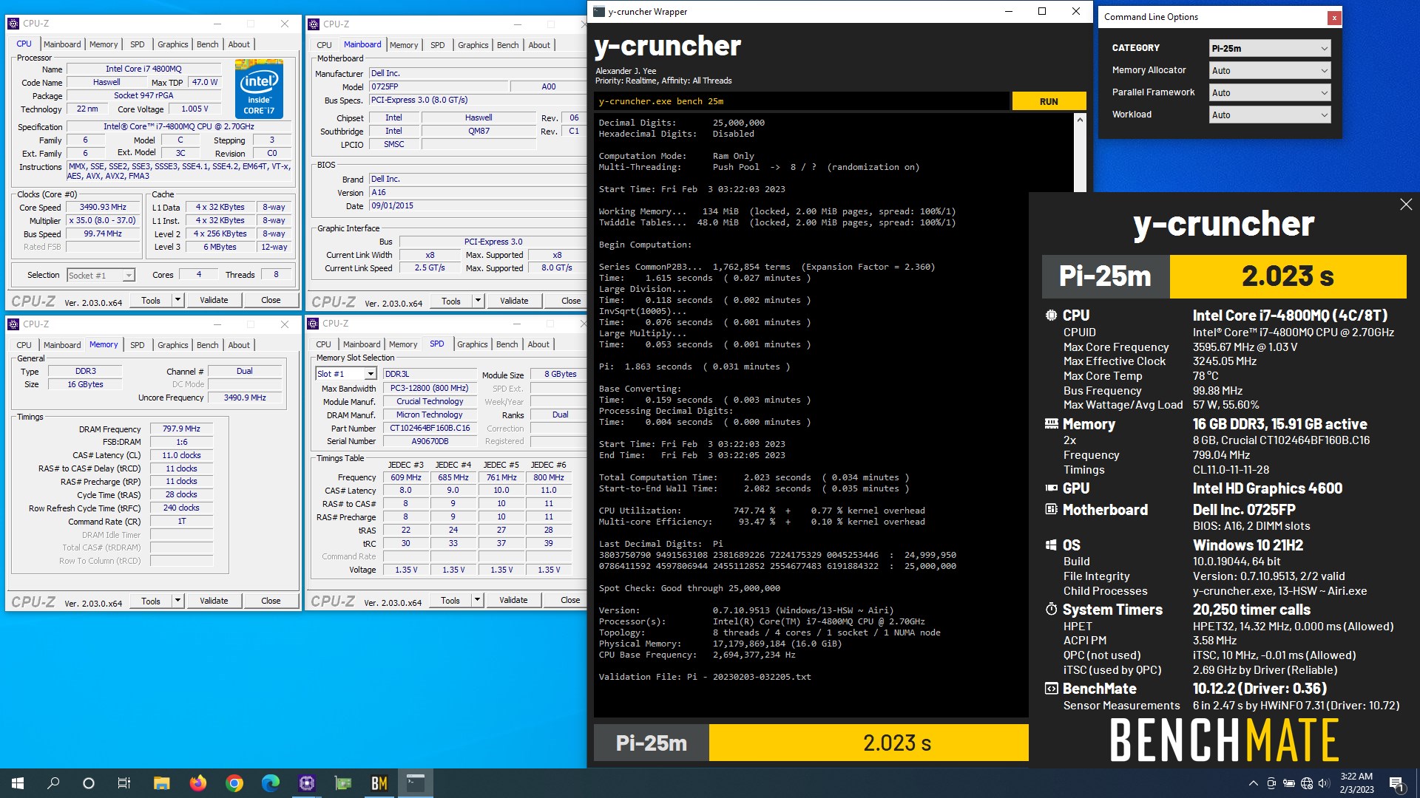The height and width of the screenshot is (798, 1420).
Task: Click the CPU section icon in BenchMate result
Action: pos(1051,315)
